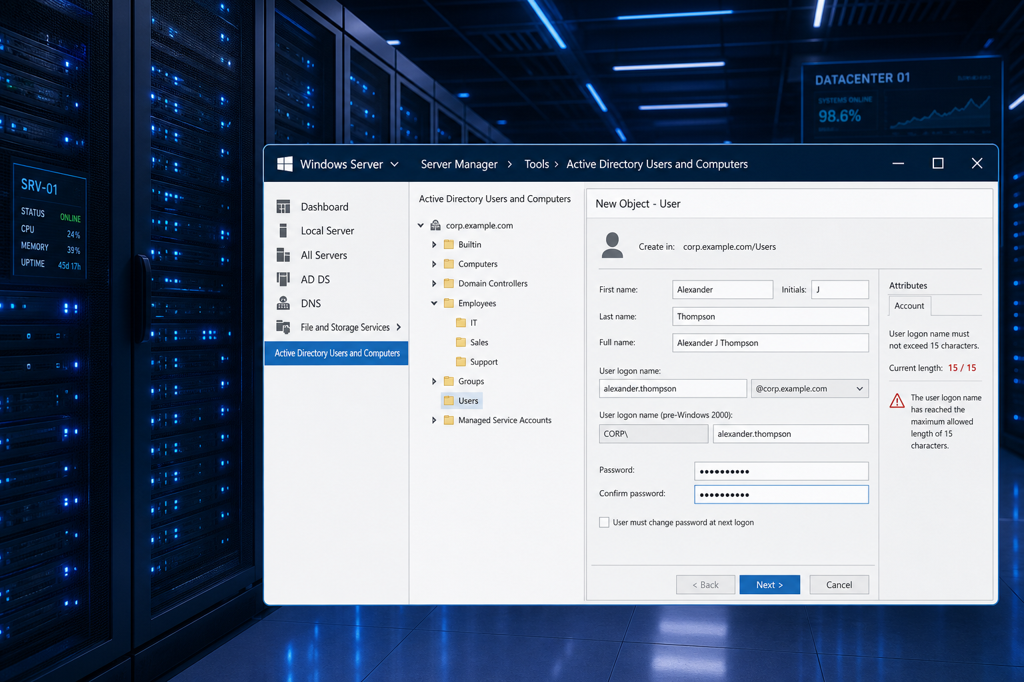Click the Dashboard sidebar icon
The width and height of the screenshot is (1024, 682).
click(x=283, y=206)
